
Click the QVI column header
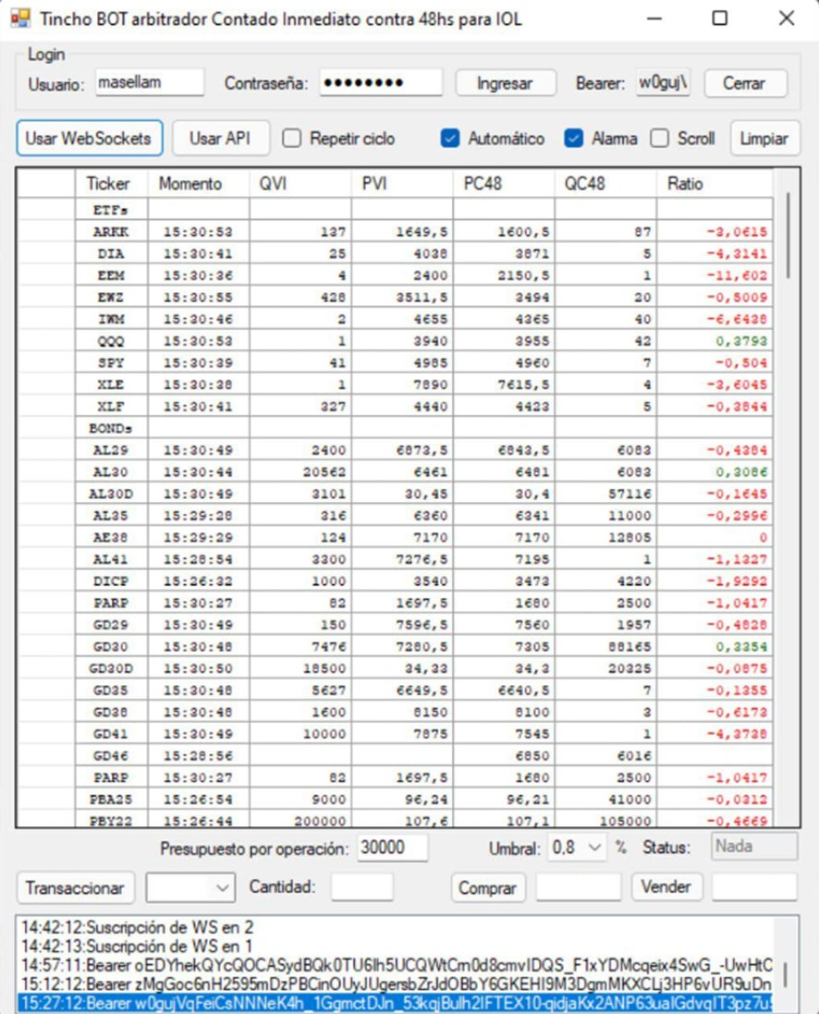[x=300, y=184]
